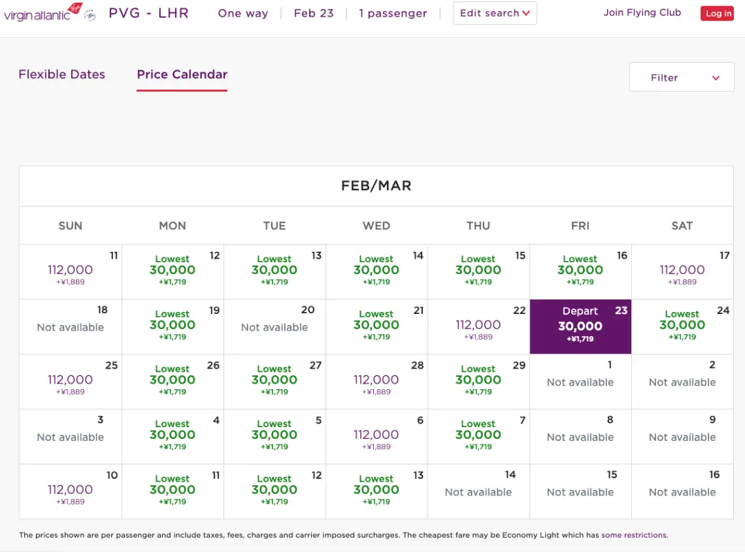Follow the 'some restrictions' link
Viewport: 745px width, 552px height.
coord(634,535)
